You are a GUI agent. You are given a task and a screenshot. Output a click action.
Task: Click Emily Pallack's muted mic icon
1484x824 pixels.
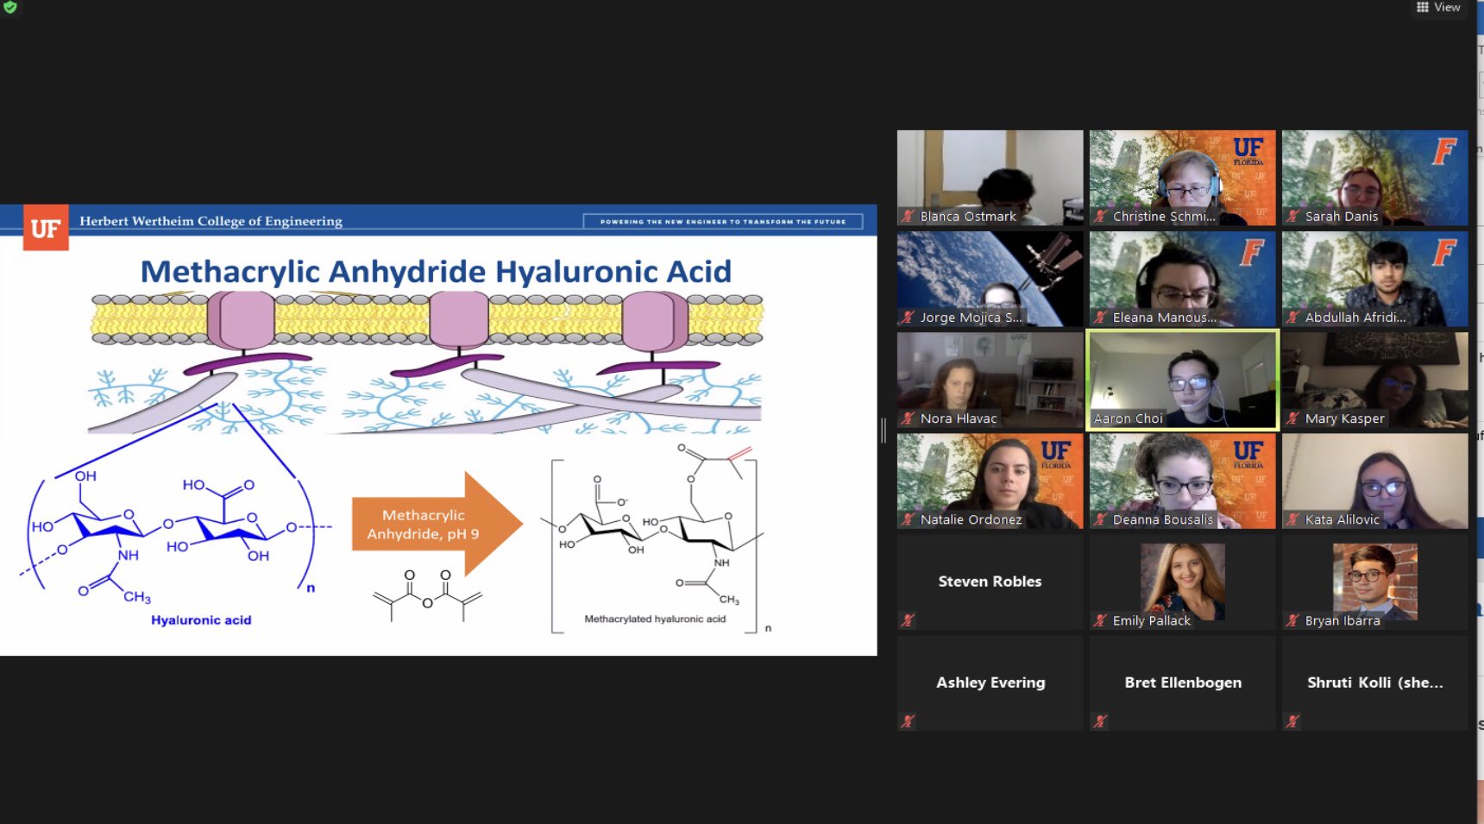1100,620
